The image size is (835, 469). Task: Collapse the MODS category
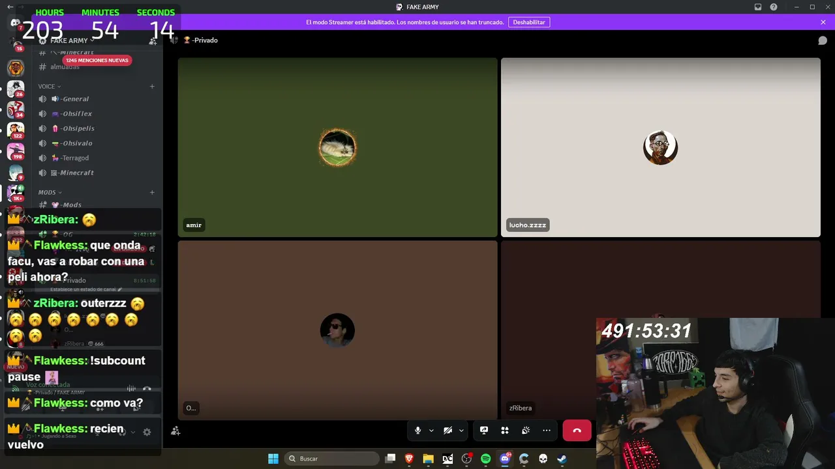(x=50, y=192)
